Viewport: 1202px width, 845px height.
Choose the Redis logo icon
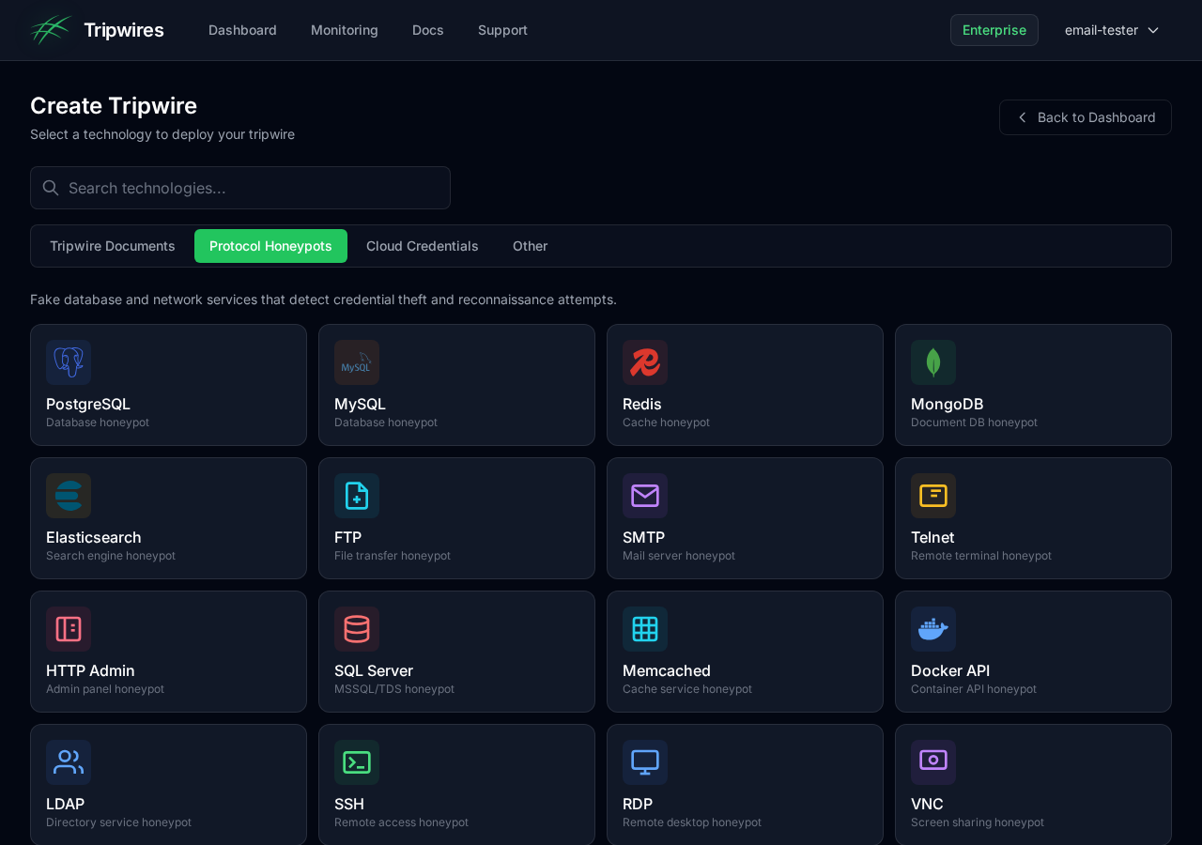(645, 362)
